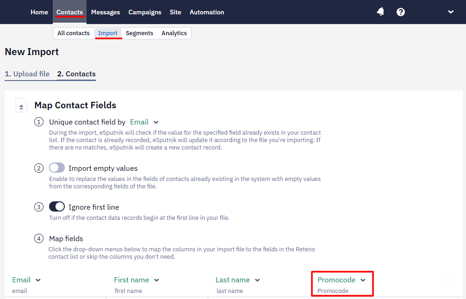The width and height of the screenshot is (466, 299).
Task: Go to the Home menu
Action: point(39,12)
